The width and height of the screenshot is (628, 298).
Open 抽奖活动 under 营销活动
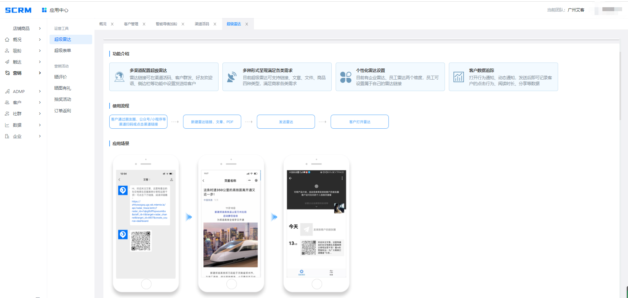click(63, 99)
